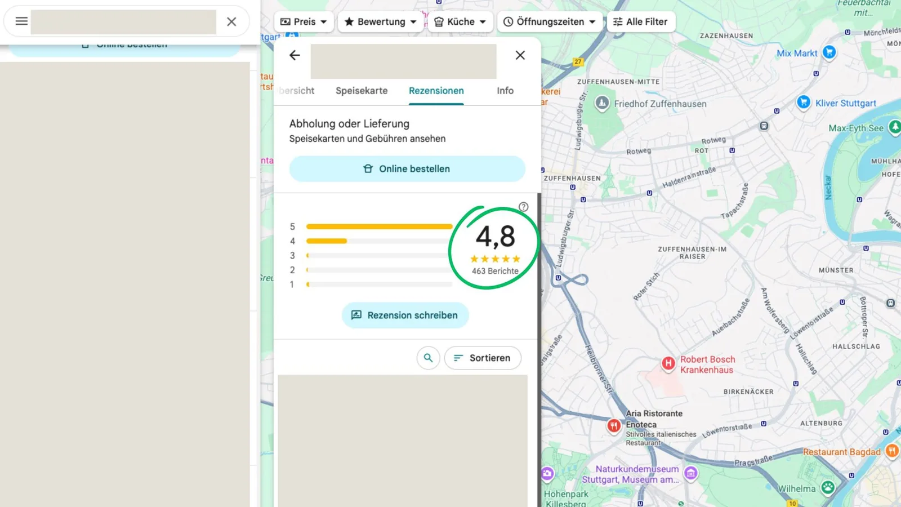
Task: Click the Online bestellen button
Action: 407,168
